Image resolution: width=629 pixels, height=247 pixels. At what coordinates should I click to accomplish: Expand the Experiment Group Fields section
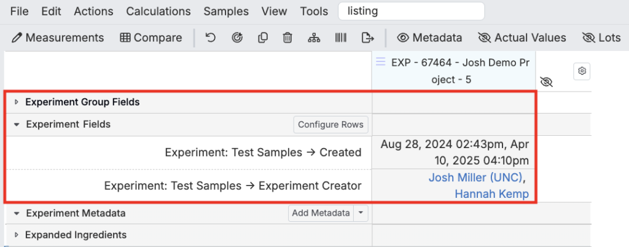pyautogui.click(x=17, y=103)
